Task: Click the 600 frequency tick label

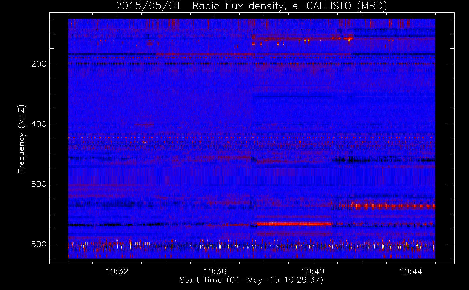Action: (x=39, y=184)
